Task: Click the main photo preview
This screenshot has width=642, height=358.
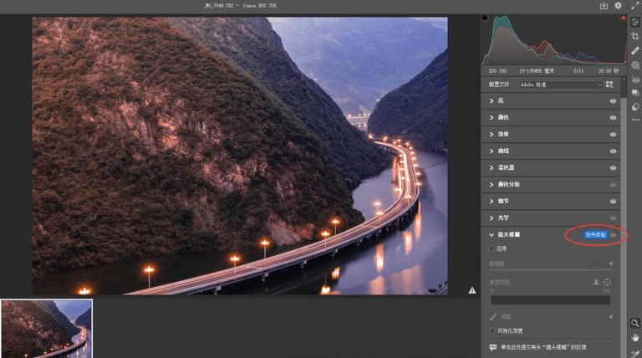Action: [x=240, y=156]
